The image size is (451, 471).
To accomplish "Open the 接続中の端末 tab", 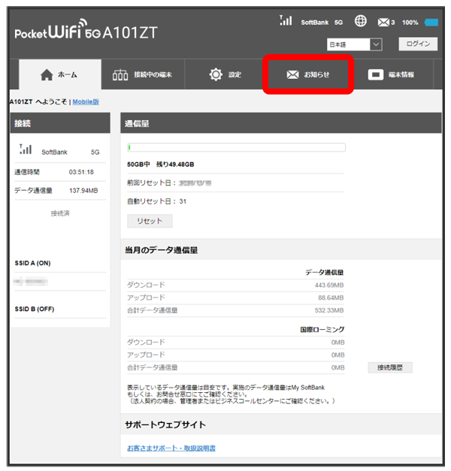I will [141, 74].
